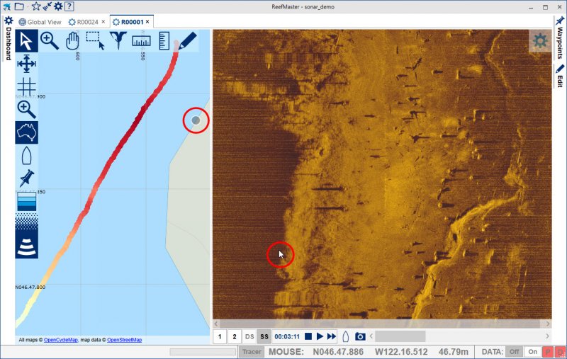
Task: Turn DATA display On
Action: (x=532, y=351)
